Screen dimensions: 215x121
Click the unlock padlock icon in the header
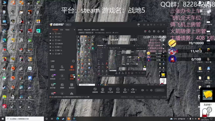click(x=150, y=31)
